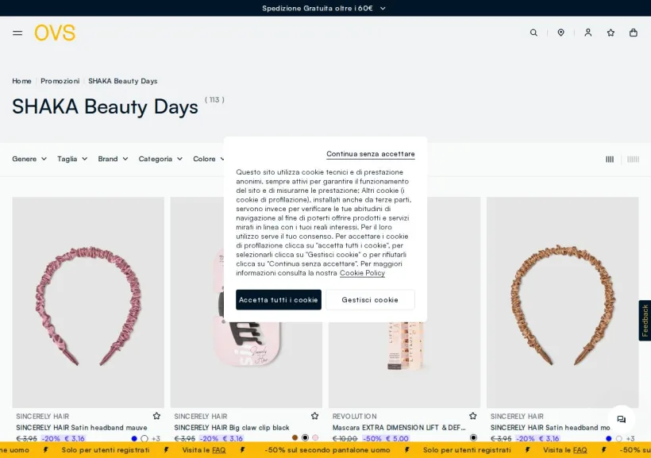Open the search magnifier icon
The height and width of the screenshot is (458, 651).
point(534,33)
